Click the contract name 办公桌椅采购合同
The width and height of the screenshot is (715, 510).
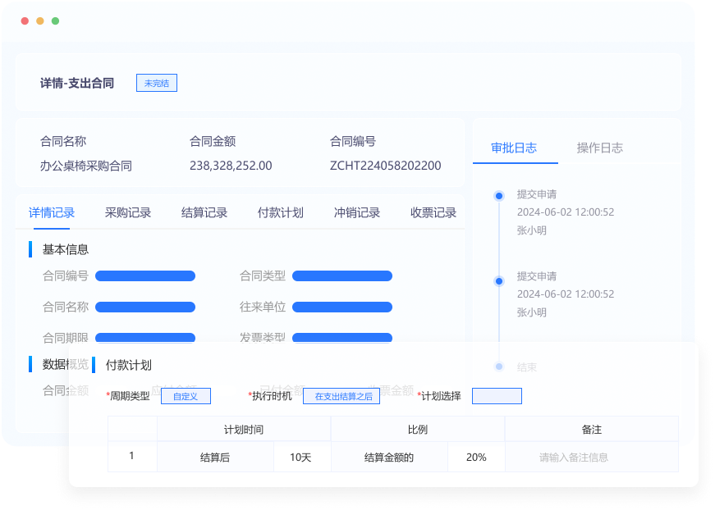click(x=86, y=166)
